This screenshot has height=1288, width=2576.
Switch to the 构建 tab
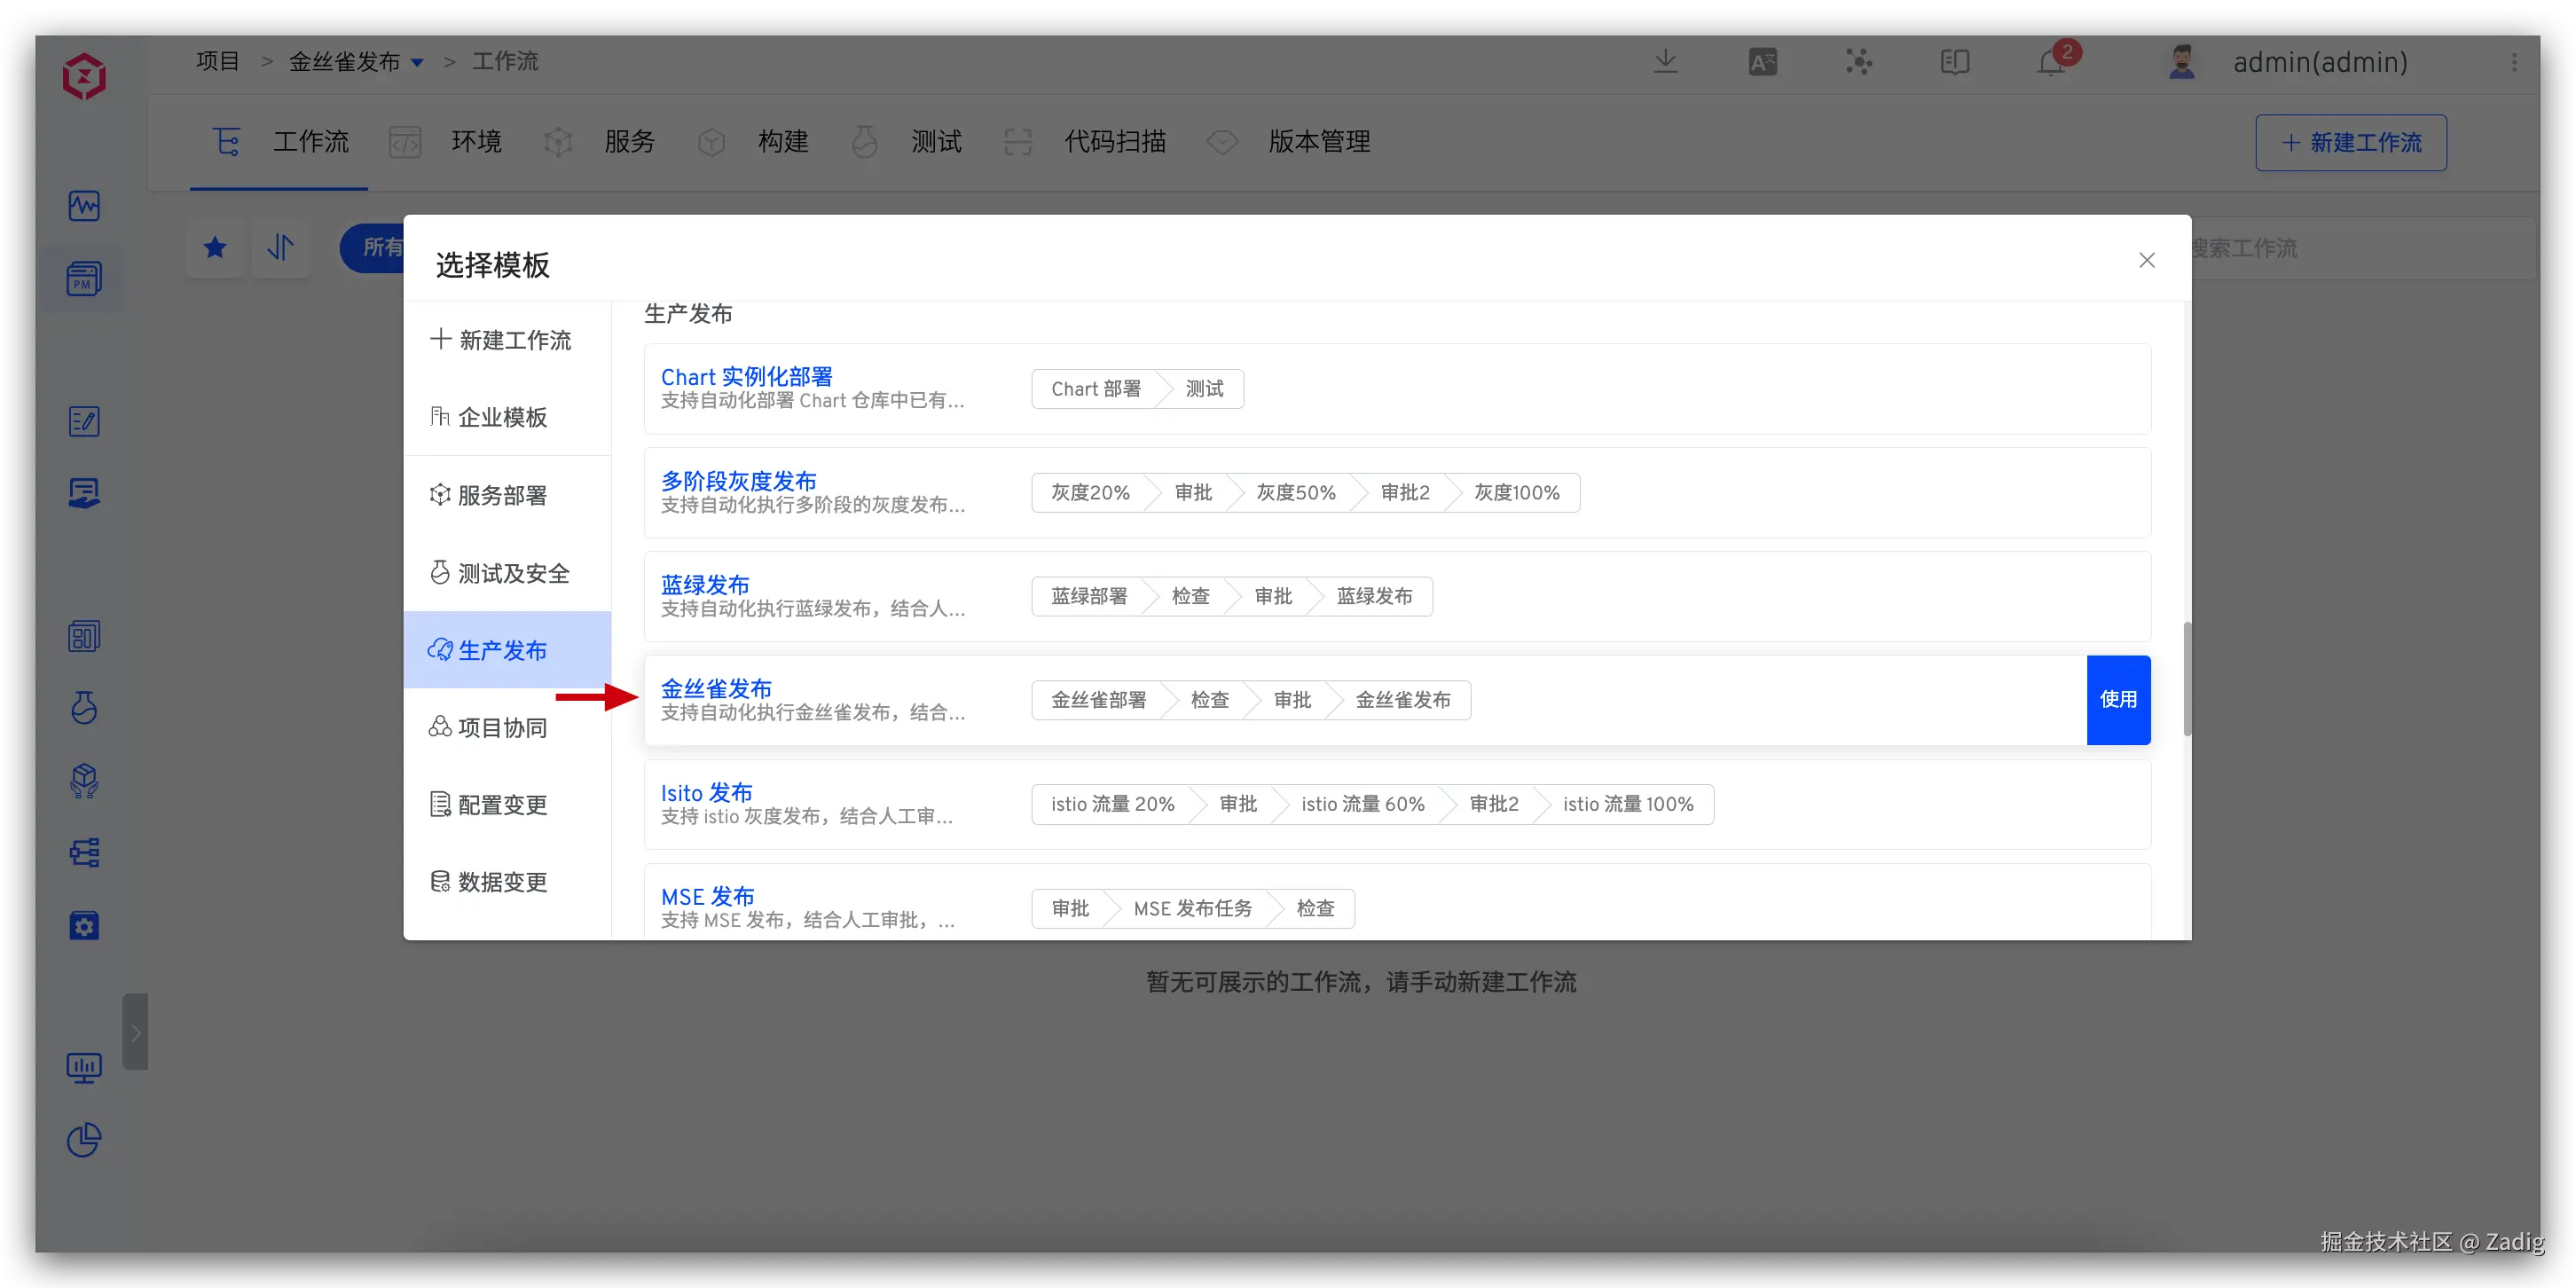pyautogui.click(x=752, y=142)
